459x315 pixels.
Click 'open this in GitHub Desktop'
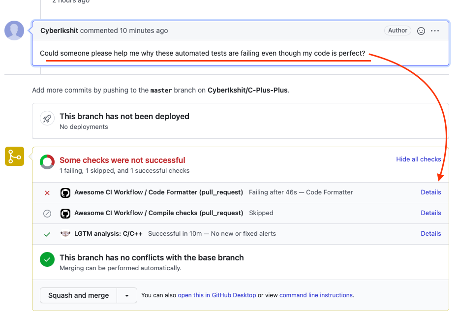(x=217, y=295)
